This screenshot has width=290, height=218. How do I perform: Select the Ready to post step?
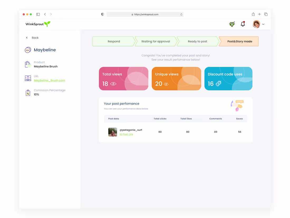point(197,41)
